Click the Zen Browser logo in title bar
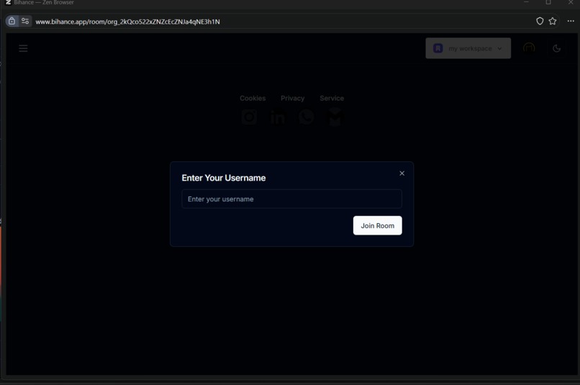The height and width of the screenshot is (385, 580). click(8, 2)
